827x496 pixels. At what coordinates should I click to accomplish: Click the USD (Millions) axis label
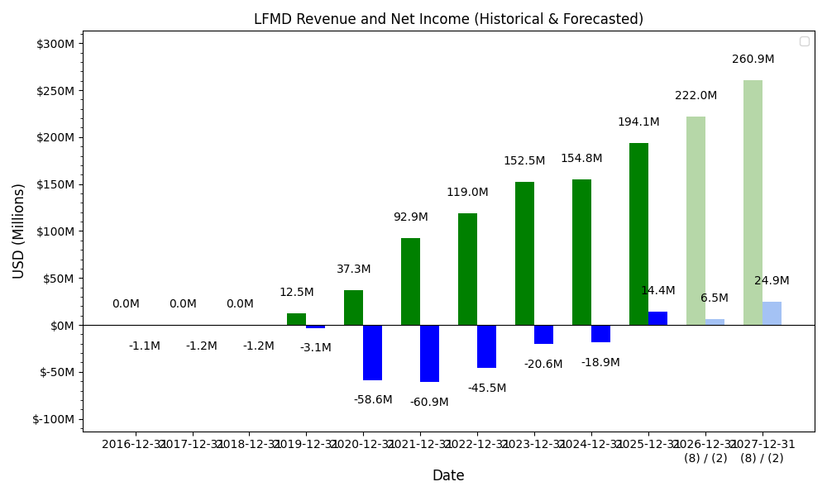[x=18, y=231]
